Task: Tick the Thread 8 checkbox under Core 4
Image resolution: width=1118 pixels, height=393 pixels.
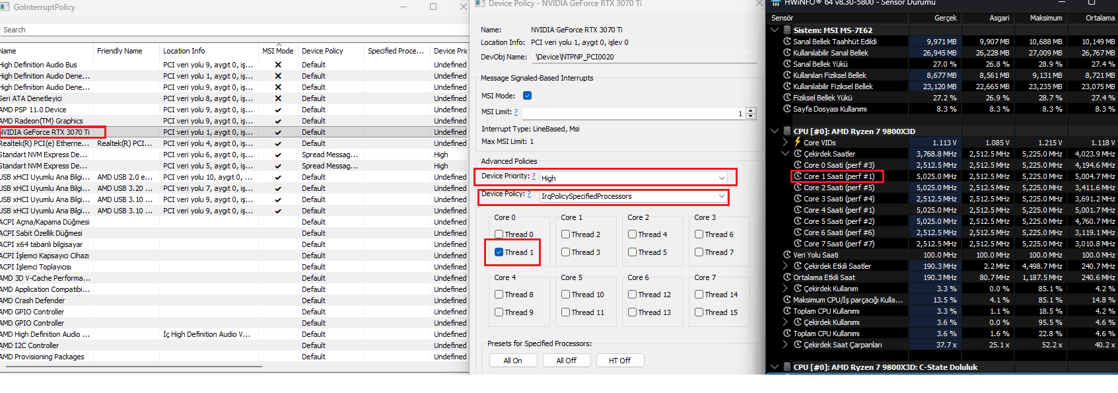Action: pyautogui.click(x=499, y=295)
